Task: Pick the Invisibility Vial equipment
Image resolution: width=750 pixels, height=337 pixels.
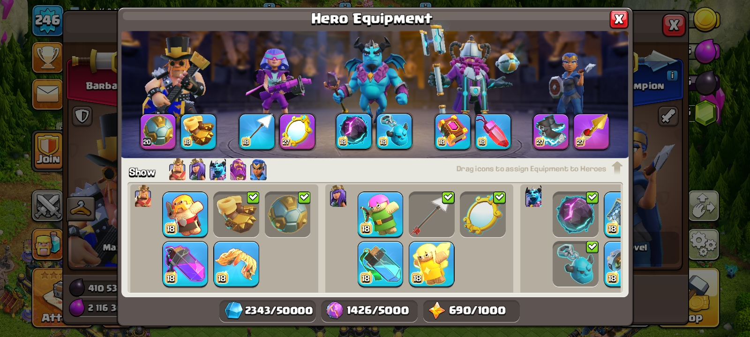Action: [x=380, y=264]
